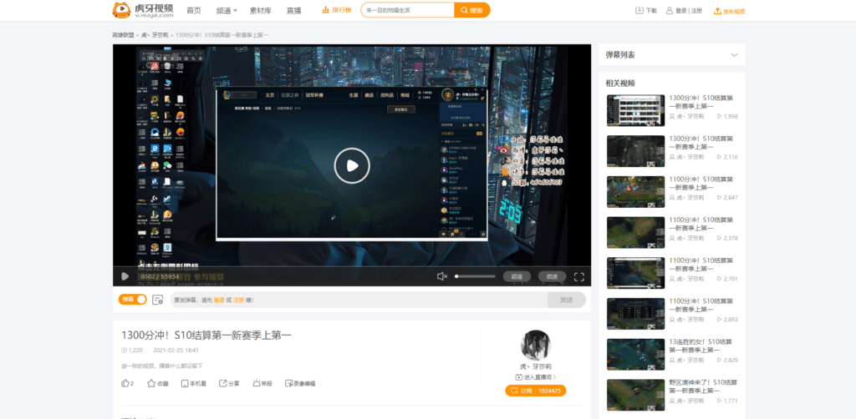
Task: Open the 英雄联盟 breadcrumb link
Action: coord(123,35)
